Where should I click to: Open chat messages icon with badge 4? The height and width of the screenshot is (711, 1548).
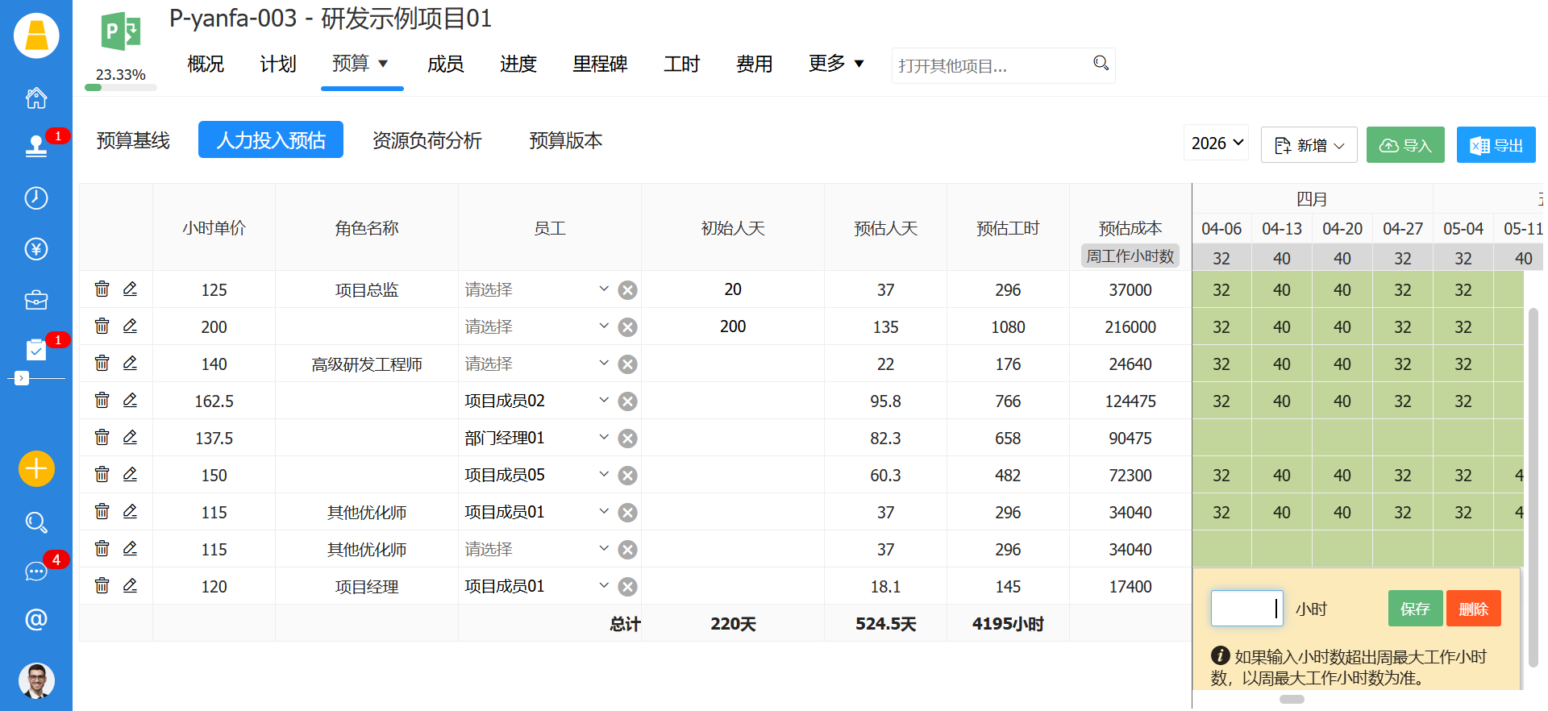pos(36,572)
